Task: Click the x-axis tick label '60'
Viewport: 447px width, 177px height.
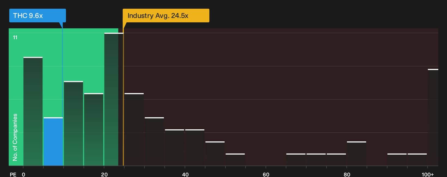Action: [x=266, y=175]
